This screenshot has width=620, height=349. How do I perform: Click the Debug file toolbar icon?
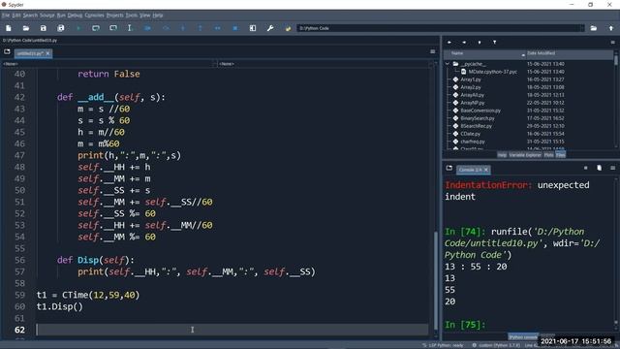tap(147, 28)
